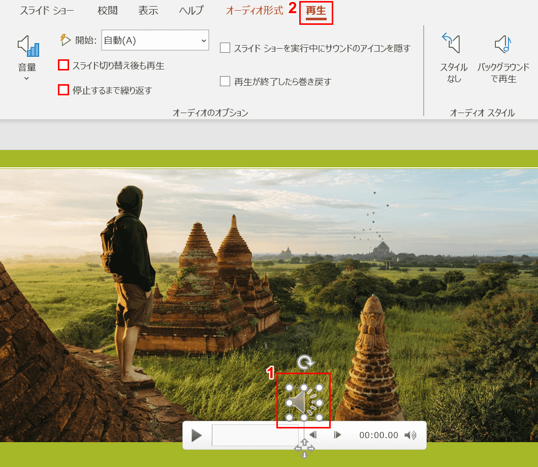Choose バックグラウンドで再生 audio style
The height and width of the screenshot is (467, 538).
503,58
